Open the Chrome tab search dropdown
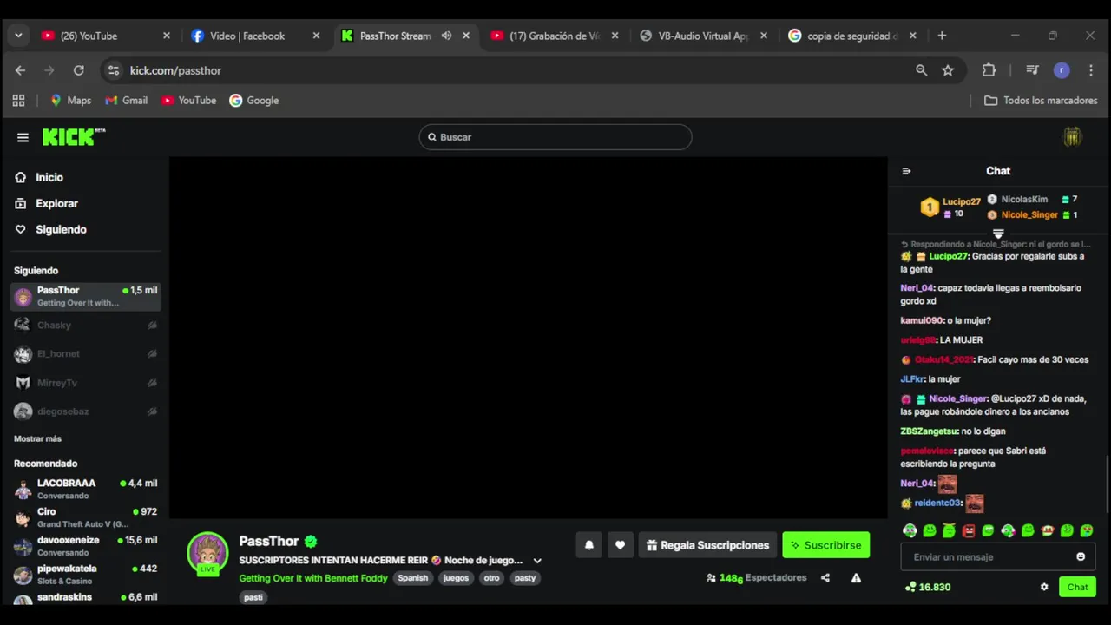This screenshot has height=625, width=1111. [18, 36]
